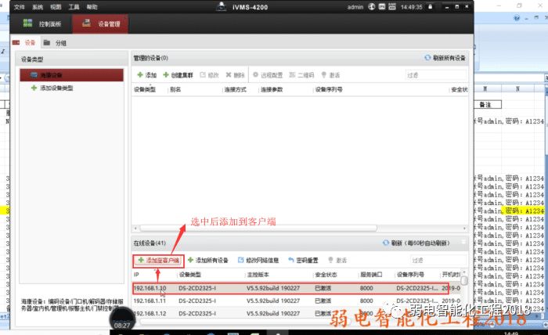The image size is (548, 335).
Task: Open the 帮助 menu
Action: point(92,7)
